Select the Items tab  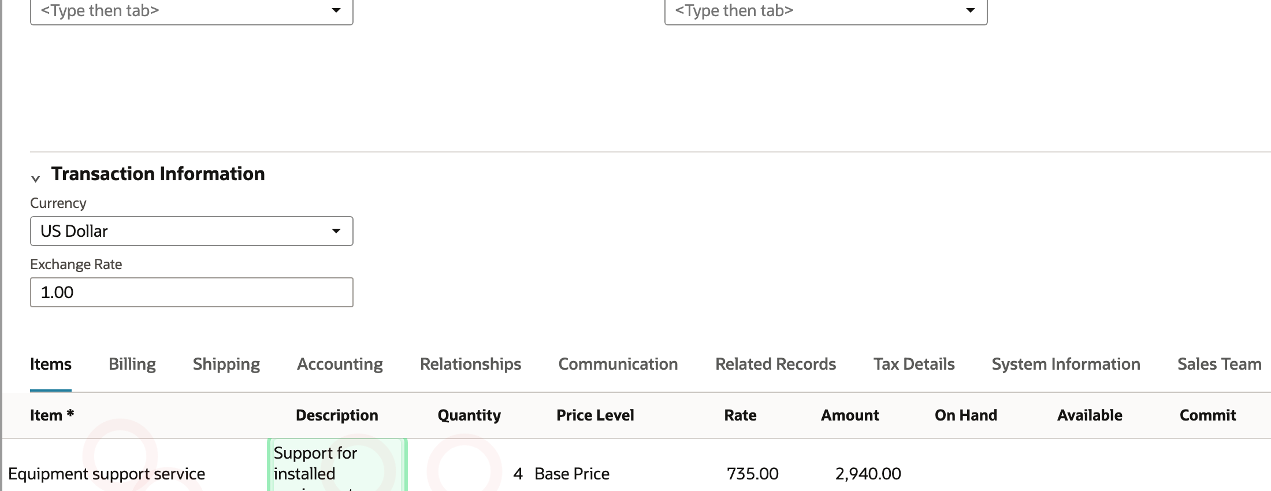coord(51,364)
